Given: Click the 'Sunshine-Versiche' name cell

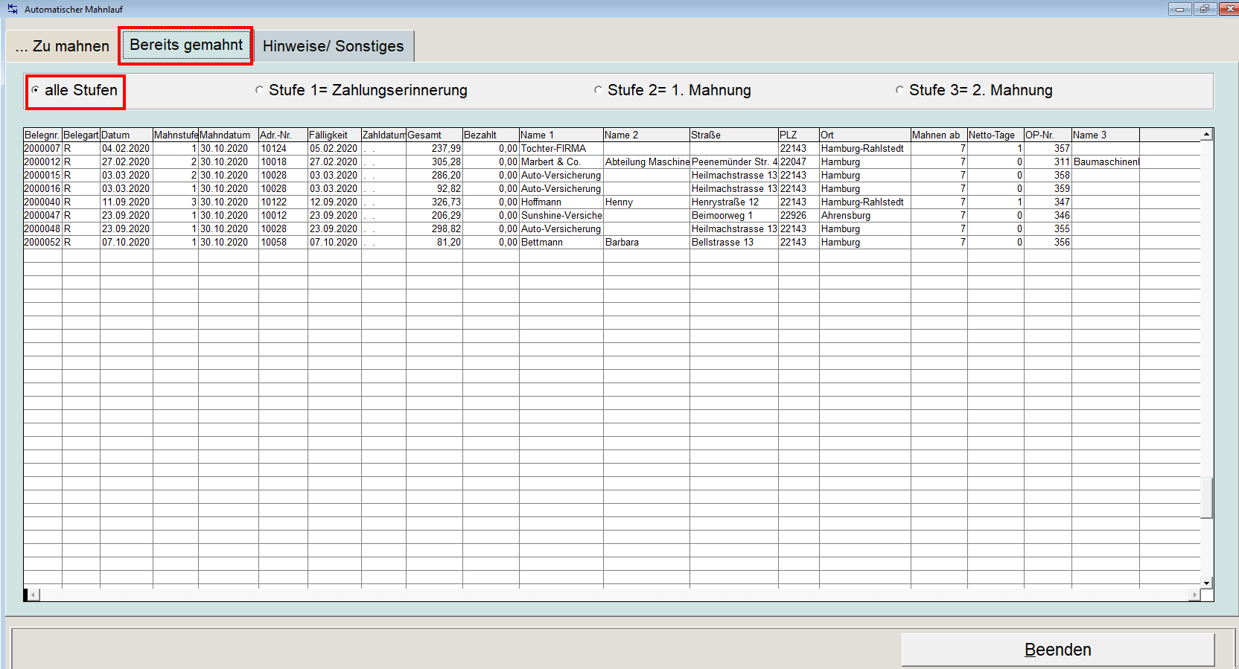Looking at the screenshot, I should (561, 216).
